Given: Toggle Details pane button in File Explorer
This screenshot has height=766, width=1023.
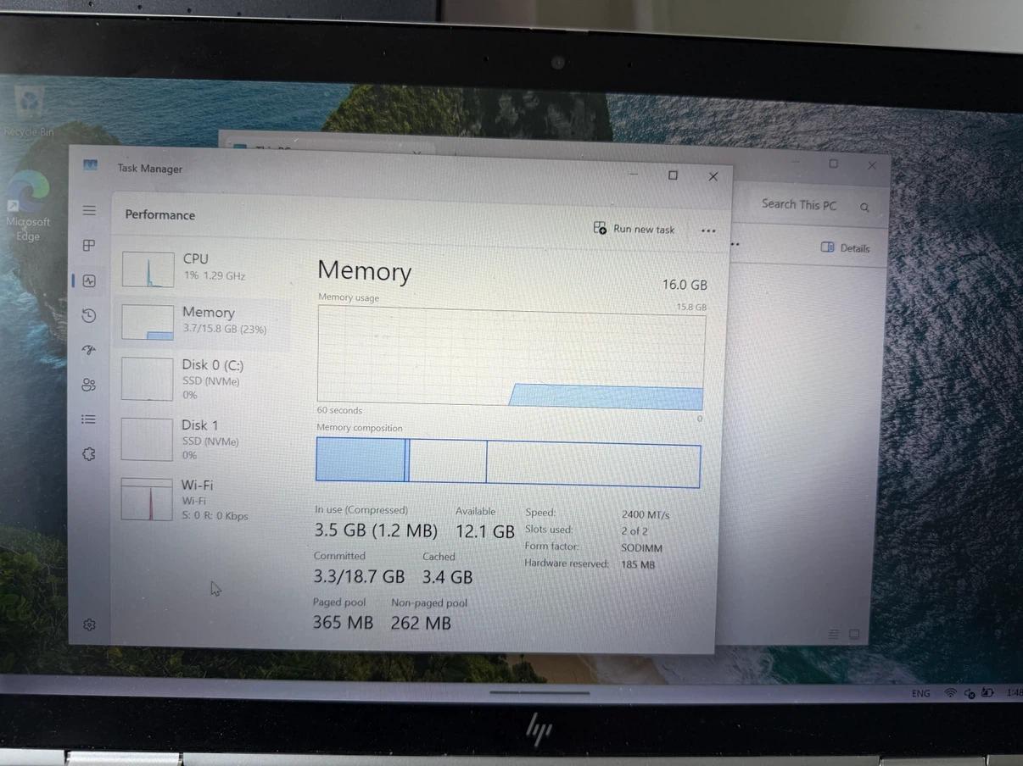Looking at the screenshot, I should tap(845, 247).
